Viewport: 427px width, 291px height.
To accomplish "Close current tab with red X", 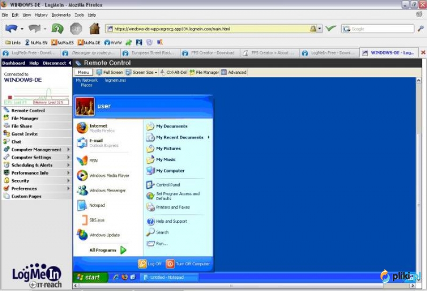I will pos(423,52).
